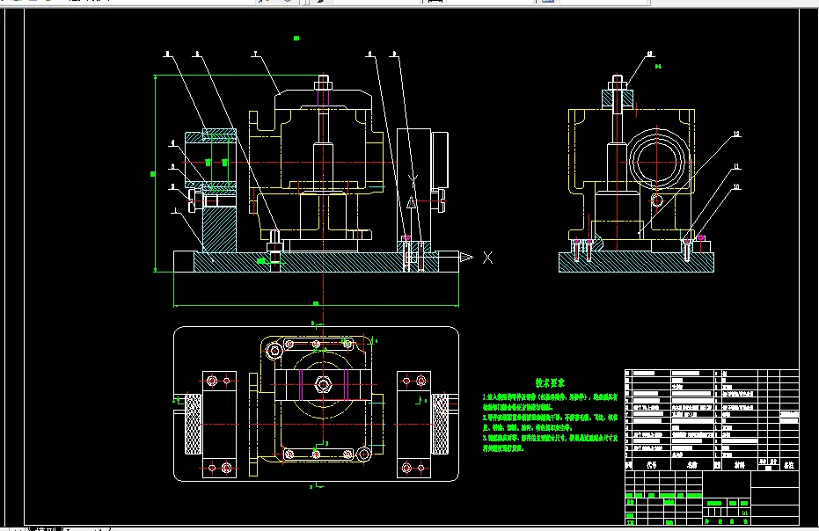Click the 名称 column header in the parts list
Screen dimensions: 819x531
pyautogui.click(x=692, y=465)
